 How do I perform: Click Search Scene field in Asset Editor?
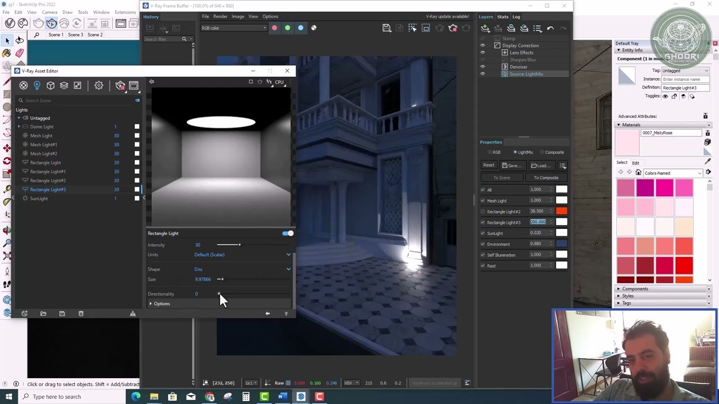pos(76,100)
